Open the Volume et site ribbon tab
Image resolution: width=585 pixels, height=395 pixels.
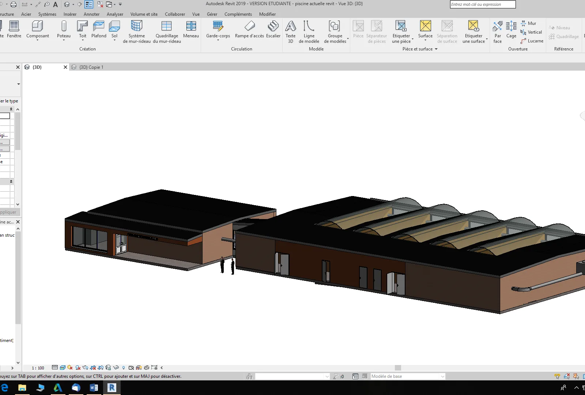tap(144, 14)
